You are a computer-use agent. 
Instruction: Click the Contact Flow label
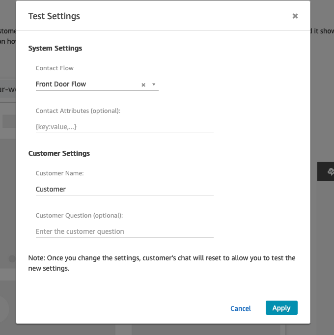tap(55, 68)
